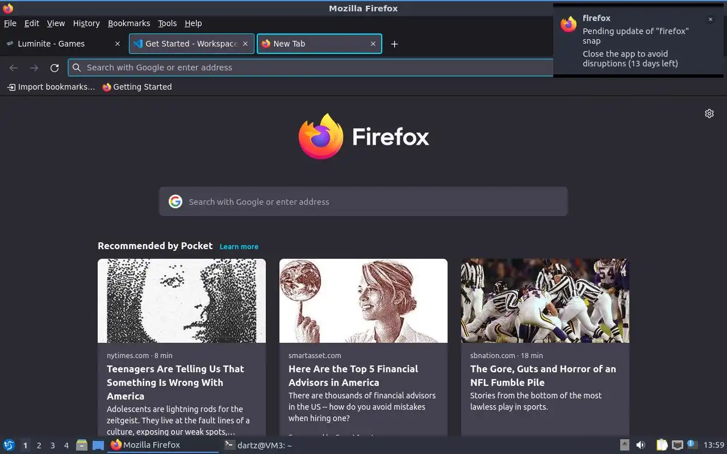The height and width of the screenshot is (454, 727).
Task: Click the magnifier icon in address bar
Action: (77, 68)
